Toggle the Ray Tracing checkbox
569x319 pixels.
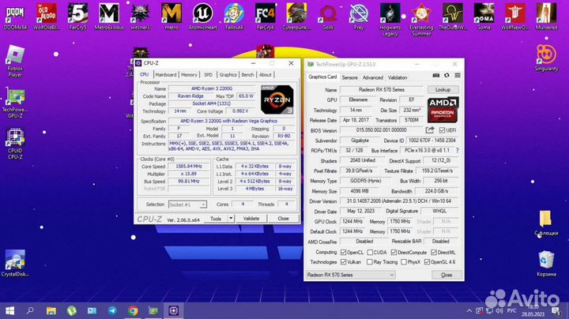click(x=369, y=261)
